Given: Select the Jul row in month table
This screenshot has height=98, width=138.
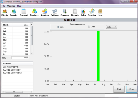Looking at the screenshot, I should click(x=16, y=46).
